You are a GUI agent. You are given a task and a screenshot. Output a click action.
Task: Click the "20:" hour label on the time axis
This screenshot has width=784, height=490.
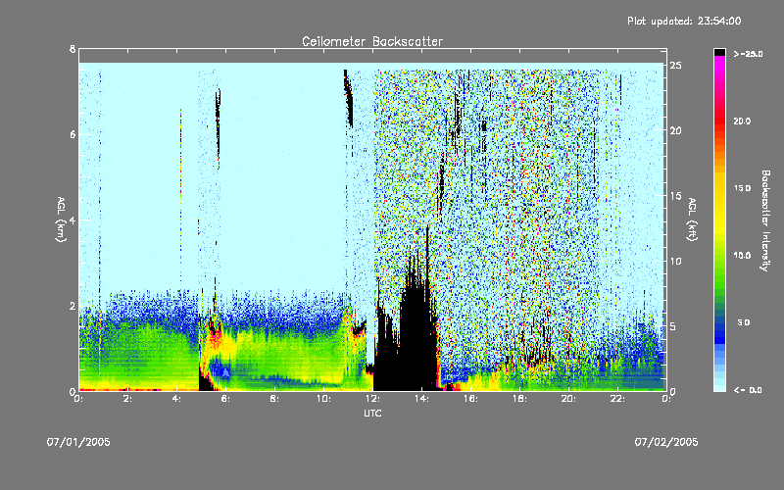click(x=568, y=399)
